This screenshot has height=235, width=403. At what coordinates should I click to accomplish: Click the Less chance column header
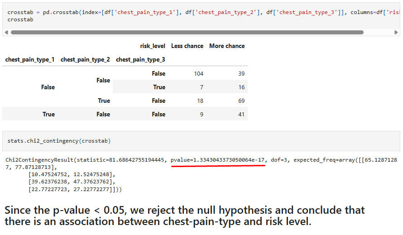click(x=187, y=46)
